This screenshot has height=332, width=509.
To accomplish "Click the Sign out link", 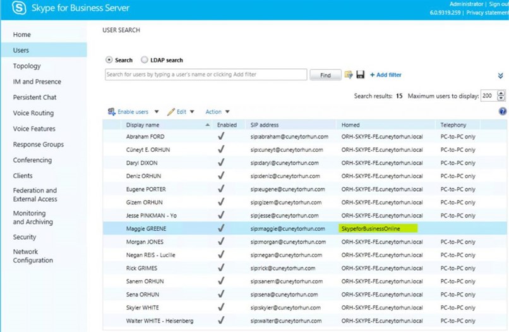I will click(499, 4).
